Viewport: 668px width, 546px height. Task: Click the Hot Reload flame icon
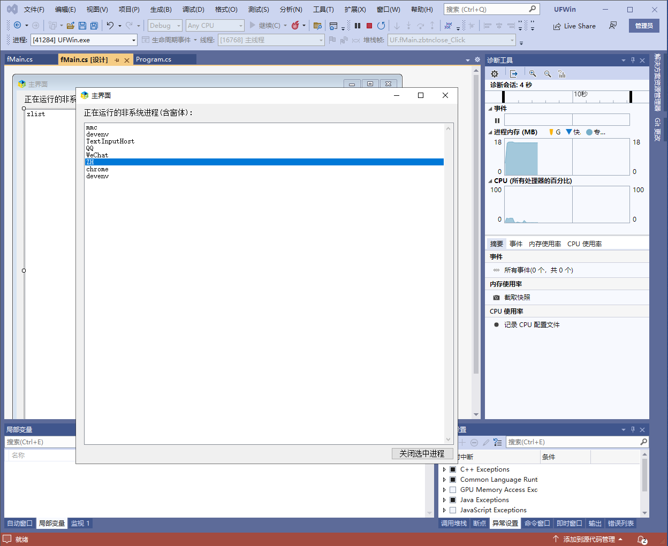(x=295, y=26)
